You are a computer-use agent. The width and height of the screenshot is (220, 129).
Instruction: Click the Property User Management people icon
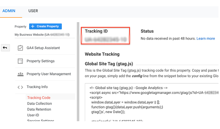pyautogui.click(x=20, y=74)
